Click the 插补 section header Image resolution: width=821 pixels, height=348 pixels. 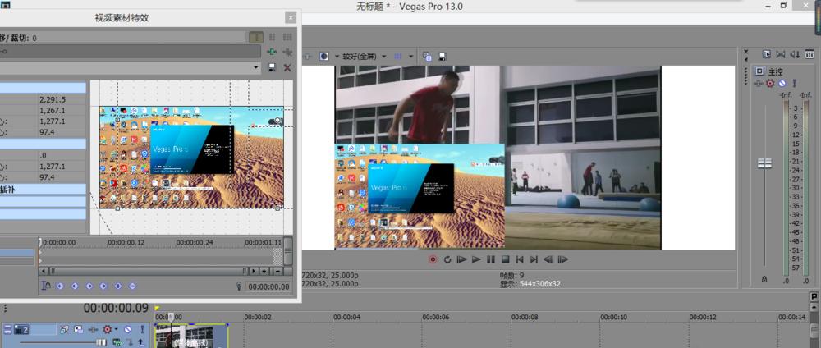click(x=43, y=190)
